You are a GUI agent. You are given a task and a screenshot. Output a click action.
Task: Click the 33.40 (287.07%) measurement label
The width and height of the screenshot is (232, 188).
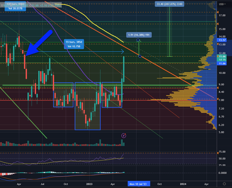(170, 4)
